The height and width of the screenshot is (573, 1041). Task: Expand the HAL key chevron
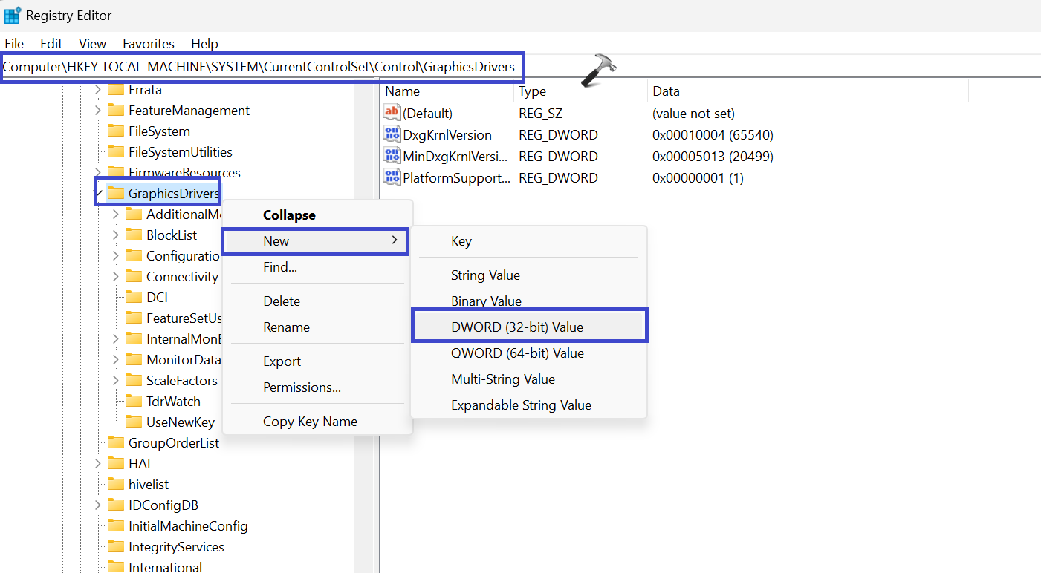click(x=97, y=463)
